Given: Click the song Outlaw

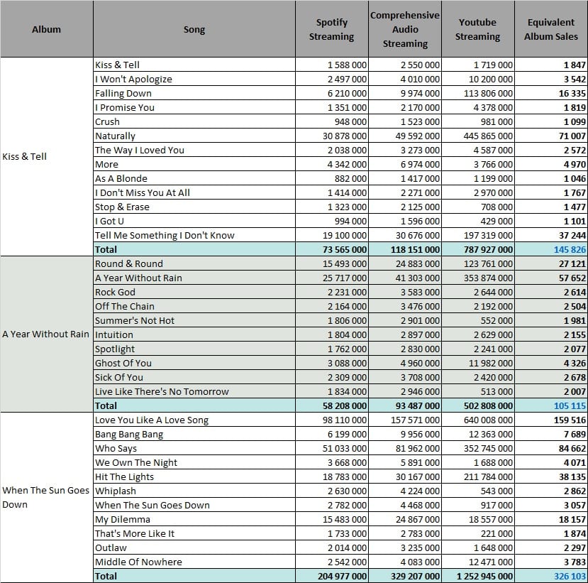Looking at the screenshot, I should [x=194, y=547].
